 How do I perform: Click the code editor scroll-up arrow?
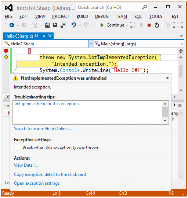181,57
